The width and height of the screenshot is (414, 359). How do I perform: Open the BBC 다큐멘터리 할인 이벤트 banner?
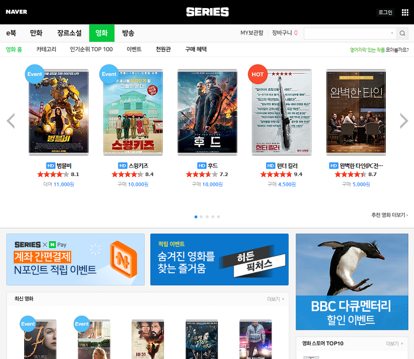point(352,282)
